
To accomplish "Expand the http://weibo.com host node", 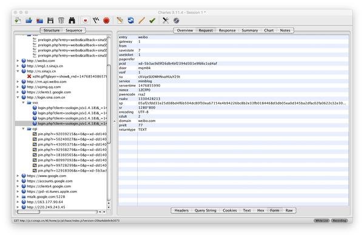I will point(18,61).
